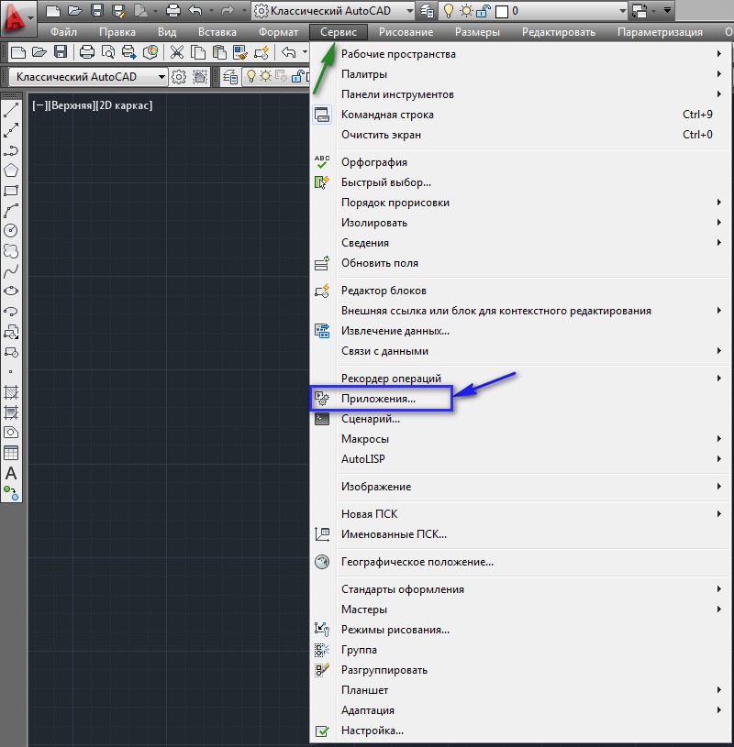Select the Rectangle drawing tool
The width and height of the screenshot is (734, 747).
pyautogui.click(x=11, y=191)
